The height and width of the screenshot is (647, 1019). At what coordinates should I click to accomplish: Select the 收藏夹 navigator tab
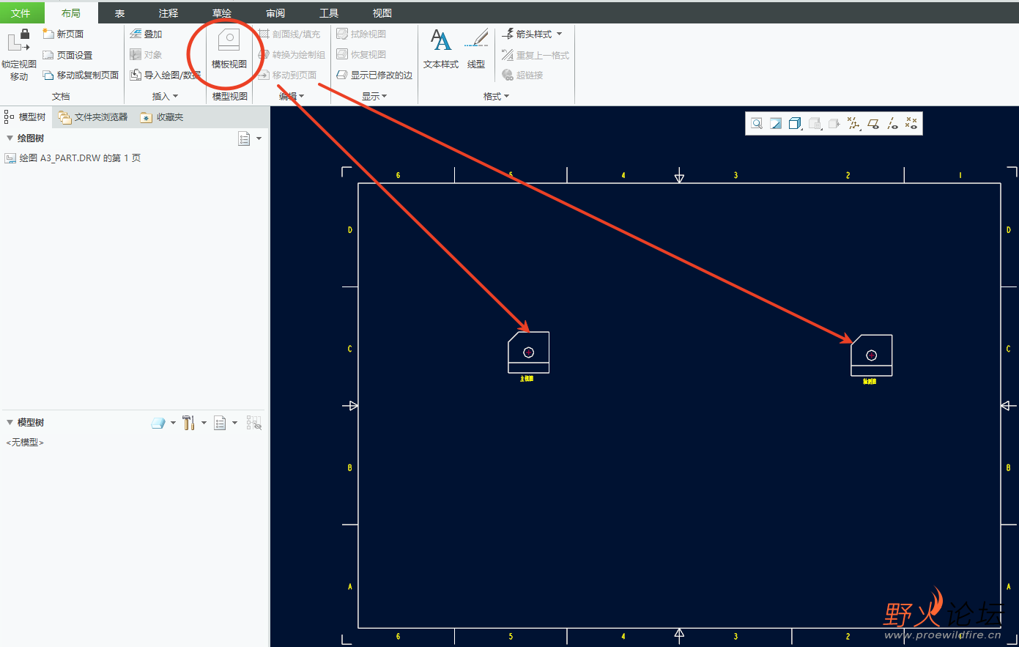click(162, 117)
